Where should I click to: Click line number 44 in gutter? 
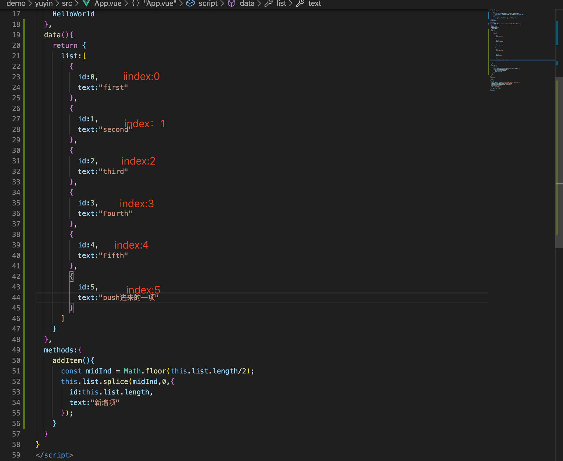16,298
